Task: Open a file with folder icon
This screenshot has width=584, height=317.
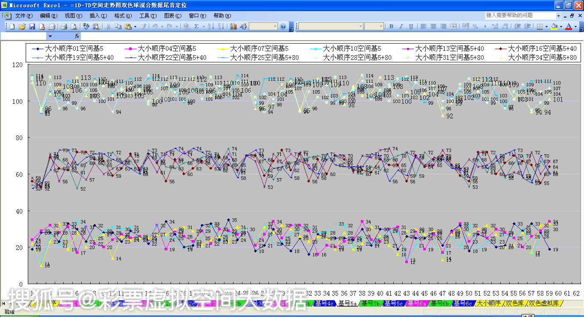Action: (22, 26)
